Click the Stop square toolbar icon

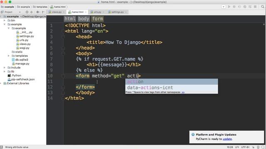point(255,7)
